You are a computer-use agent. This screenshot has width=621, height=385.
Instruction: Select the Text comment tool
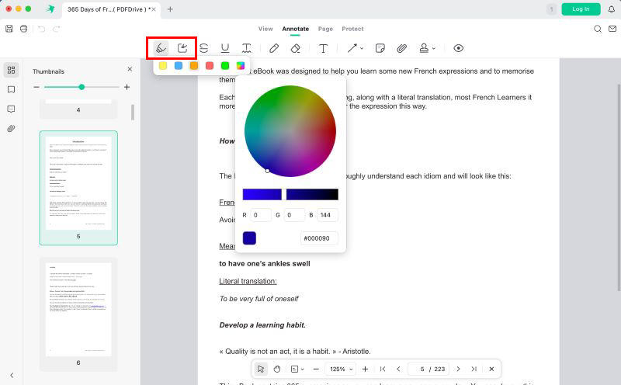click(x=323, y=48)
